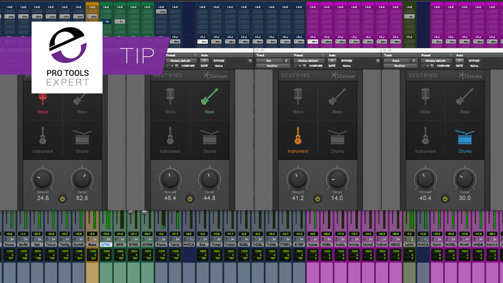Select the highlighted GTRC track name
The image size is (503, 283).
(x=106, y=245)
